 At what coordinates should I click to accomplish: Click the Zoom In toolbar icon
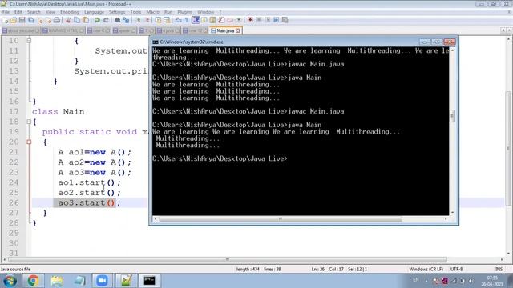point(139,20)
